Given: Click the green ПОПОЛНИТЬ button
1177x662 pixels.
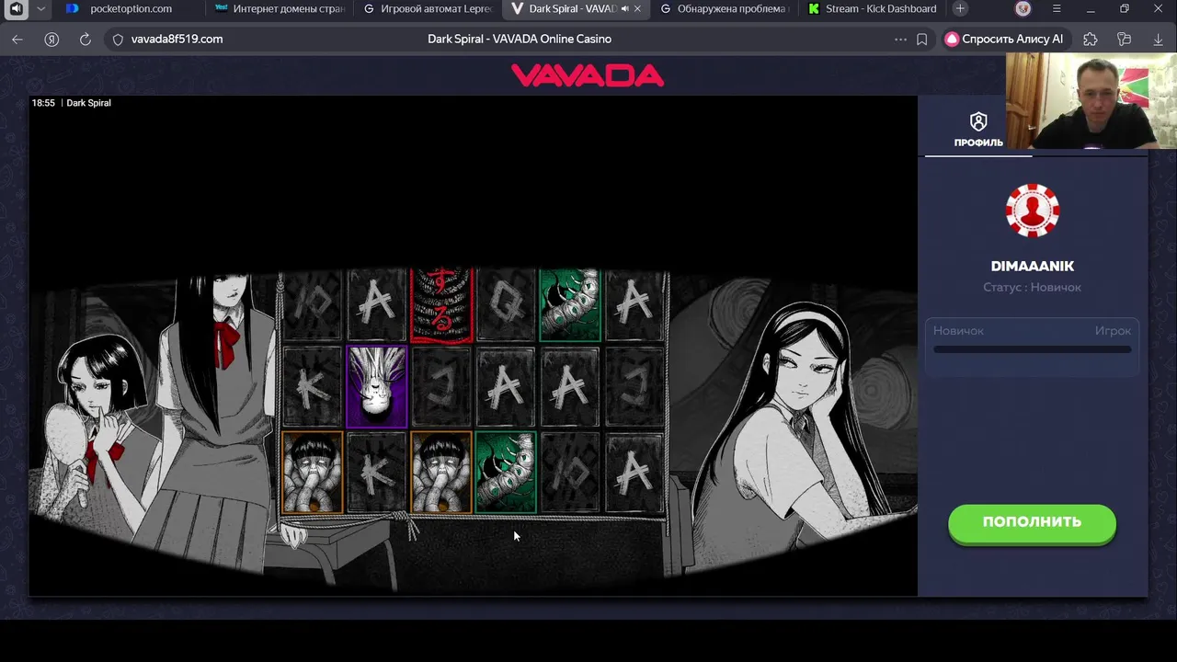Looking at the screenshot, I should pyautogui.click(x=1032, y=523).
